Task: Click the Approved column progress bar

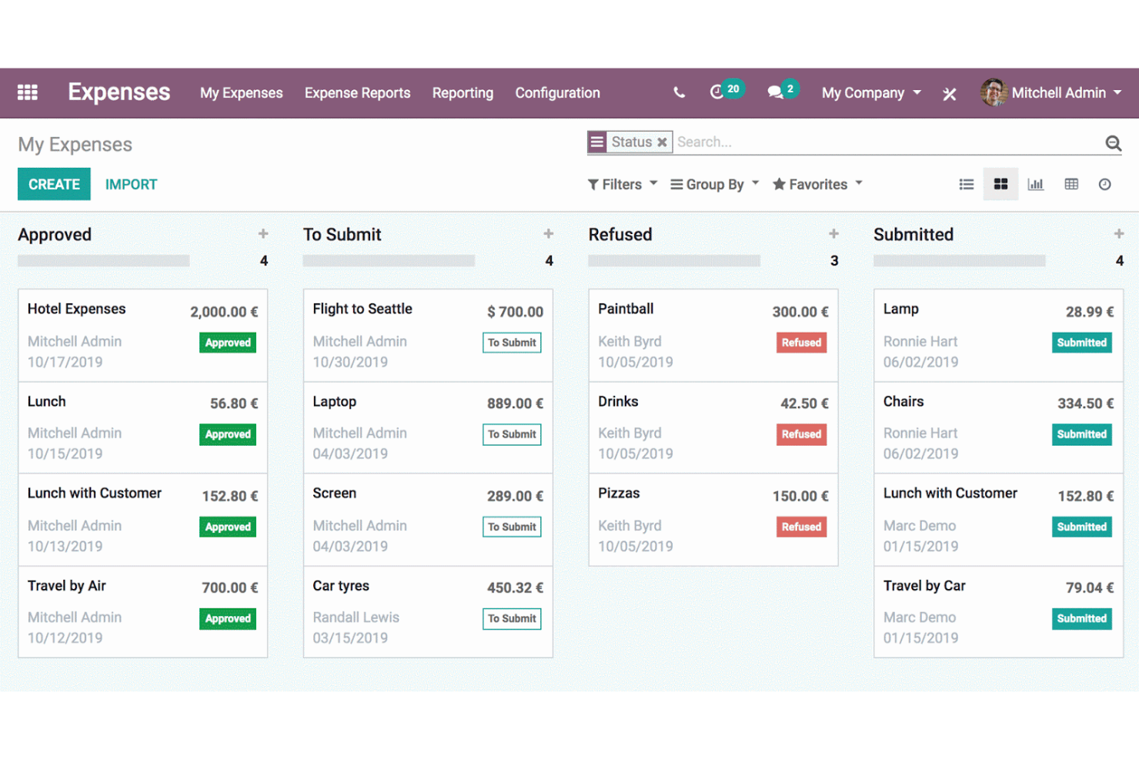Action: [103, 260]
